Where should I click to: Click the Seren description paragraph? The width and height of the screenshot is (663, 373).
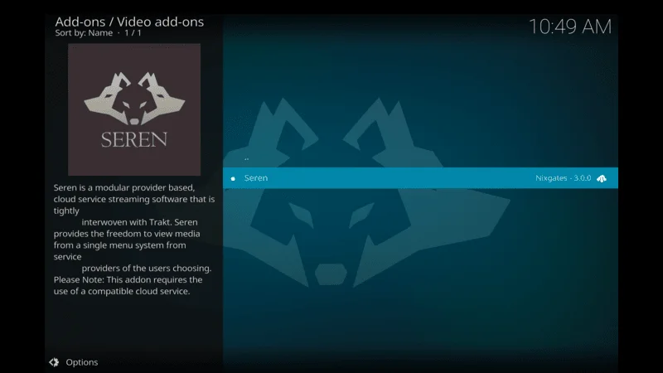[134, 239]
